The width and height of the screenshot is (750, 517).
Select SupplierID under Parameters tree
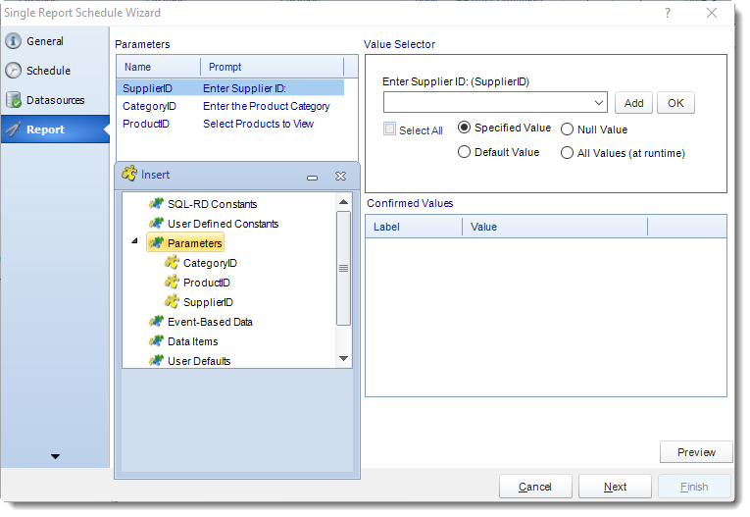pyautogui.click(x=208, y=302)
